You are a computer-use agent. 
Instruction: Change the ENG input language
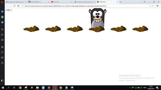(x=145, y=88)
